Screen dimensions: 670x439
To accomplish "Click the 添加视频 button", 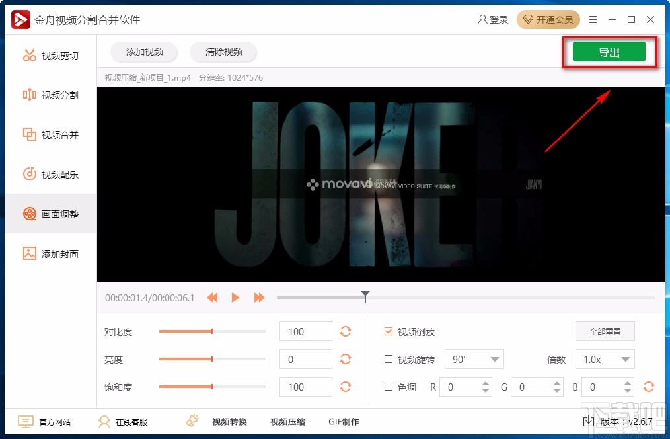I will [x=144, y=52].
